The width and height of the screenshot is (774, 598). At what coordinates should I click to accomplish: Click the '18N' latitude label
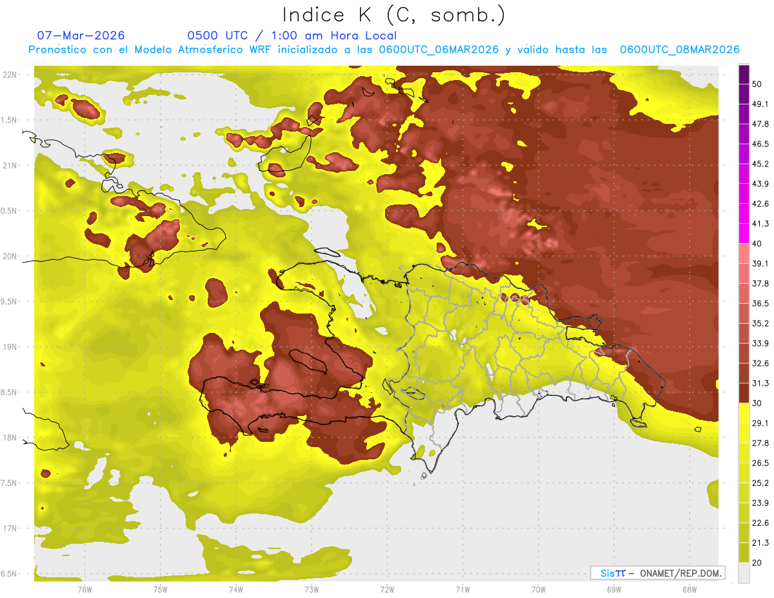click(9, 437)
